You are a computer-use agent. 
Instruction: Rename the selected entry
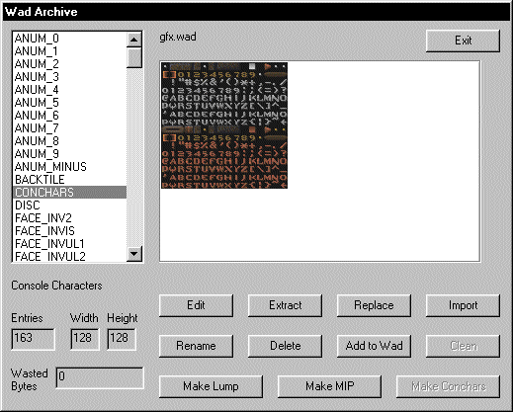point(196,346)
